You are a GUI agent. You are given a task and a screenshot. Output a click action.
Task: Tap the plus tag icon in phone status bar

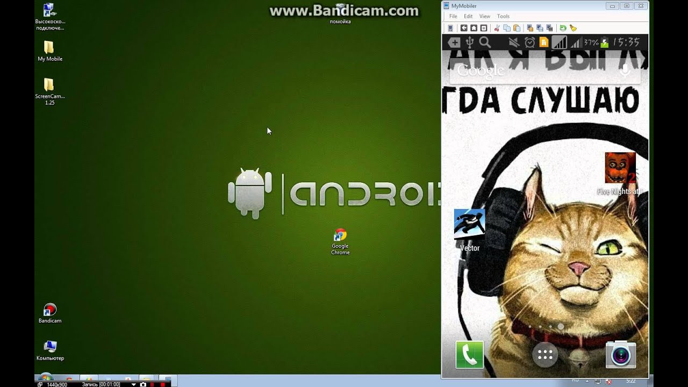[454, 42]
